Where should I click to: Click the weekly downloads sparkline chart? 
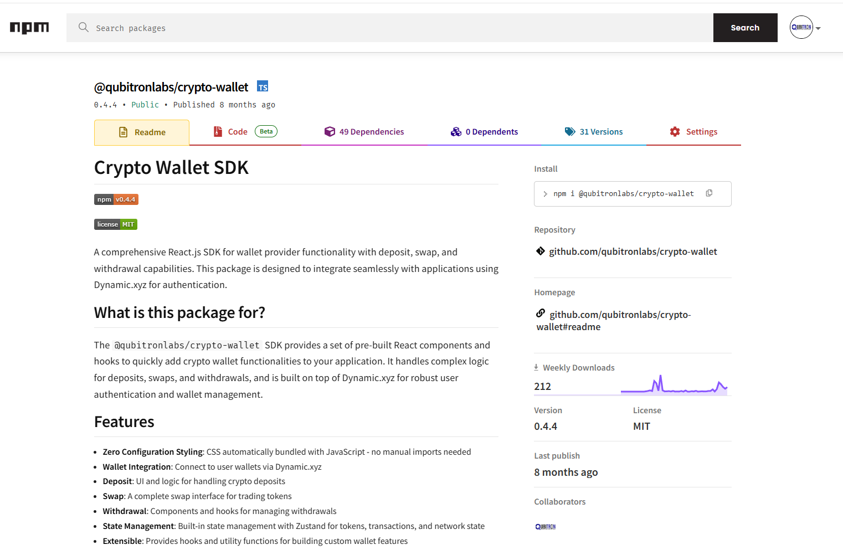(x=674, y=384)
